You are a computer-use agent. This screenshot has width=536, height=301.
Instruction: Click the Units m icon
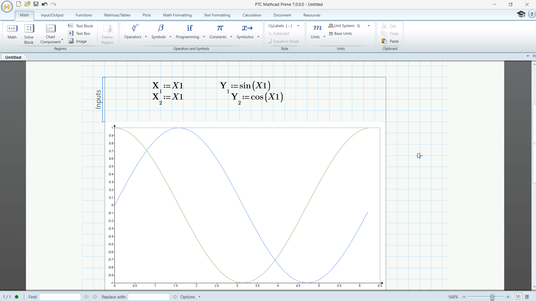[x=317, y=28]
